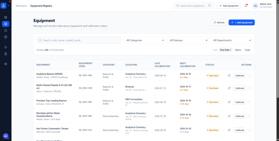This screenshot has height=141, width=279.
Task: Click the R&D Formulation location cell
Action: pyautogui.click(x=137, y=102)
